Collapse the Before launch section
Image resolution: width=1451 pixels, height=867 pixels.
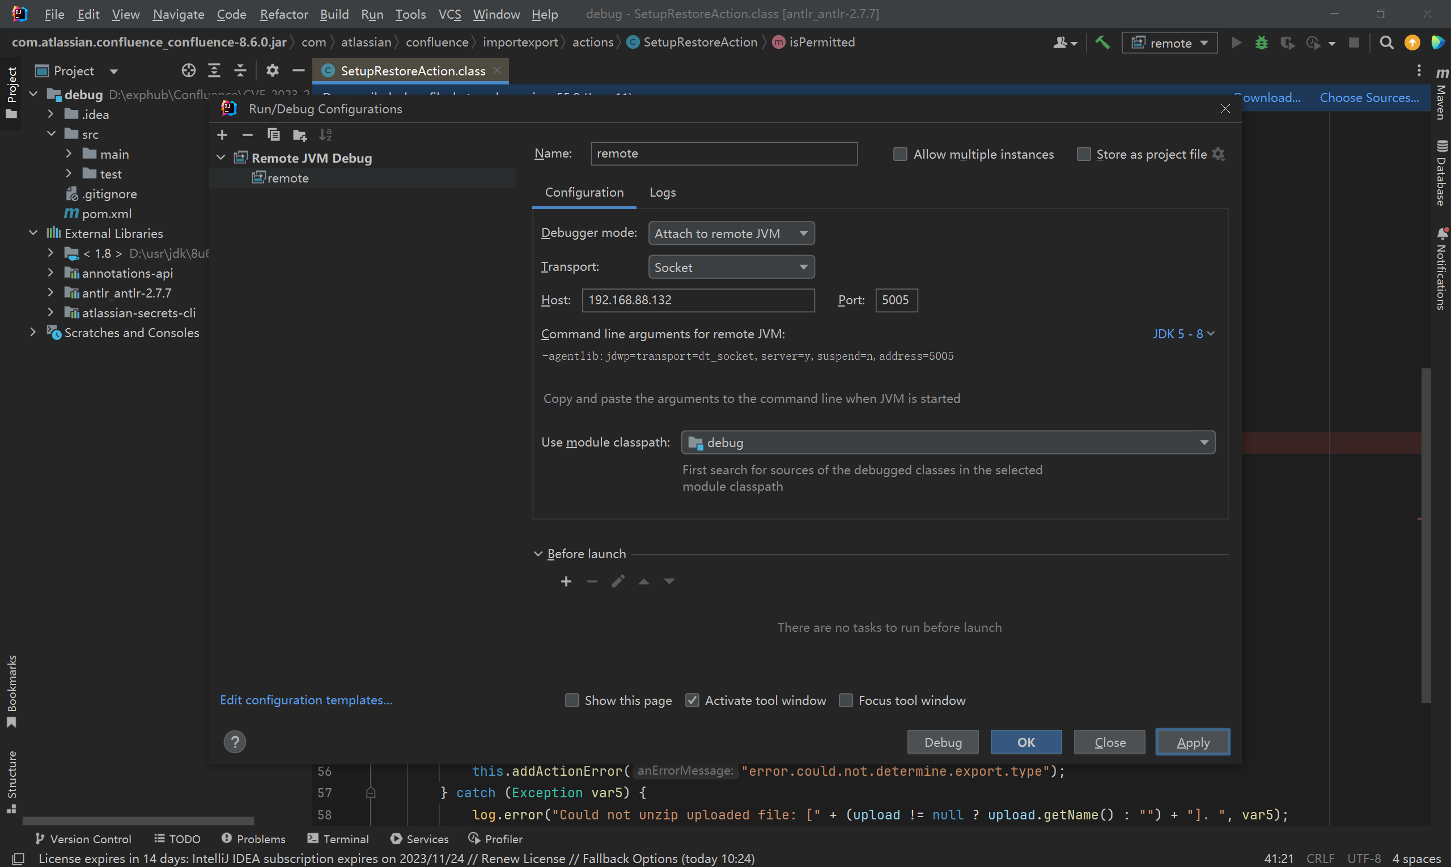pos(538,554)
